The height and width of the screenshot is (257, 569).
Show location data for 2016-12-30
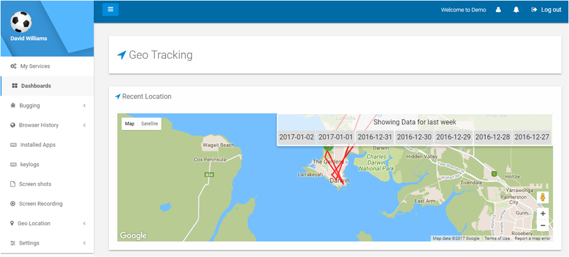414,137
